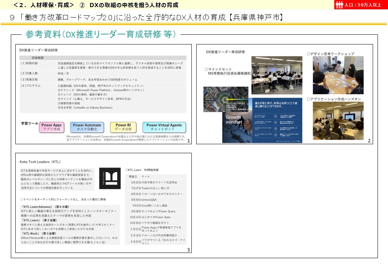Click the '8月29日 kintoneQ&A' row
The height and width of the screenshot is (269, 388).
[156, 200]
